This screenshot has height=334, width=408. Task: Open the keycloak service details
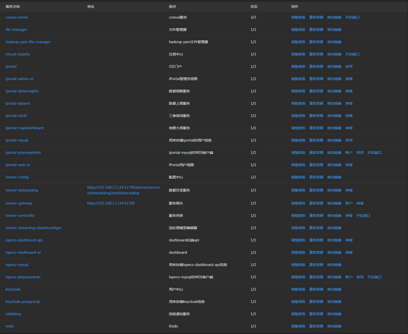pos(13,289)
